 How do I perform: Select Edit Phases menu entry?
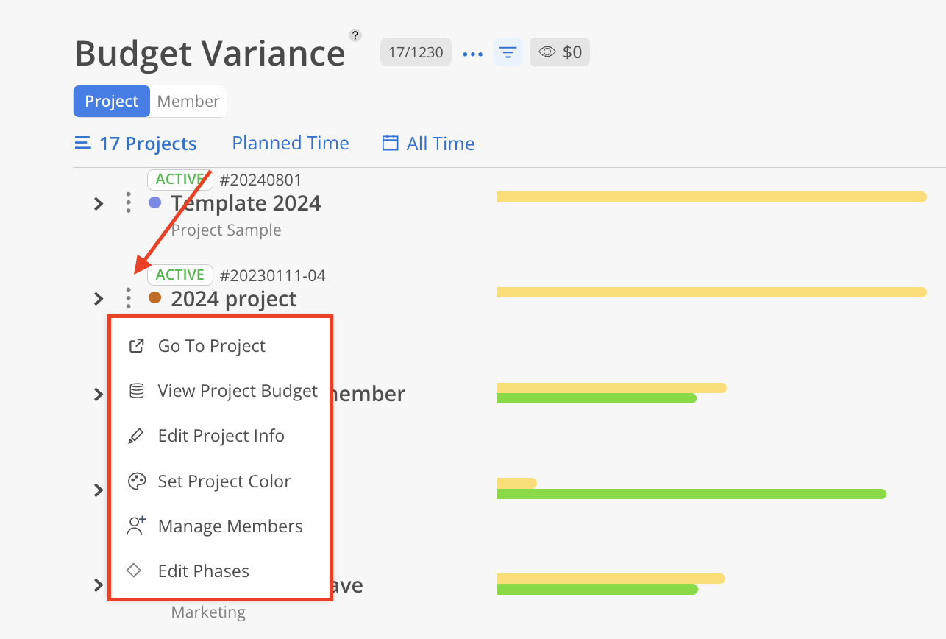coord(203,571)
